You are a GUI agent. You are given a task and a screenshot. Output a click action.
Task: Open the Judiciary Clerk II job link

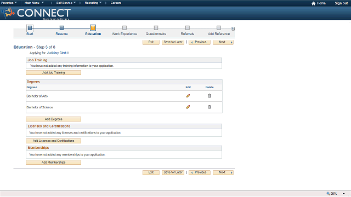(58, 53)
